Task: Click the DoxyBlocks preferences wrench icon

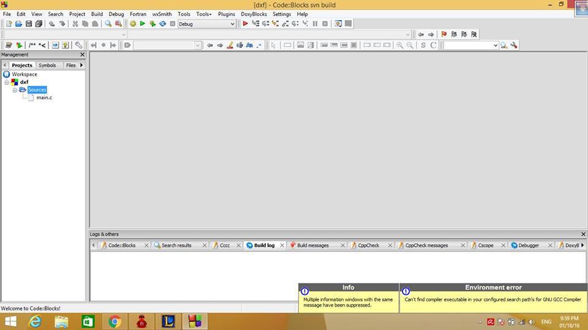Action: [78, 45]
